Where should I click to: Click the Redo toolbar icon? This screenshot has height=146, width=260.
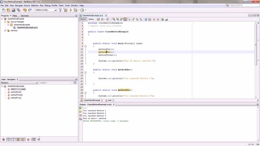coord(30,10)
